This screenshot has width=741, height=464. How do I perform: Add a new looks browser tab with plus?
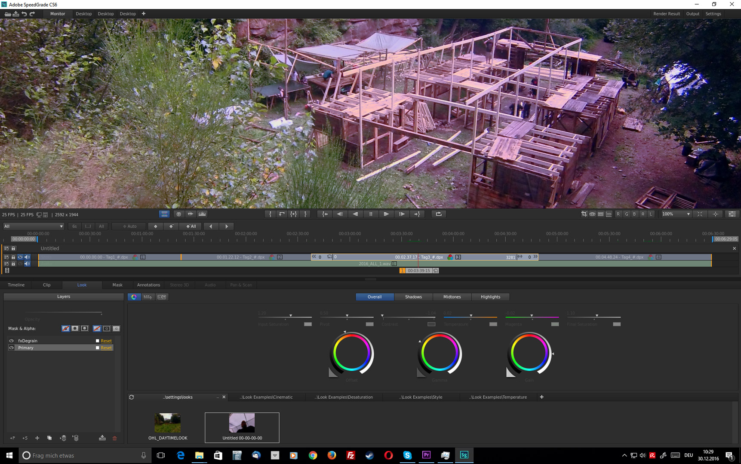(x=541, y=397)
